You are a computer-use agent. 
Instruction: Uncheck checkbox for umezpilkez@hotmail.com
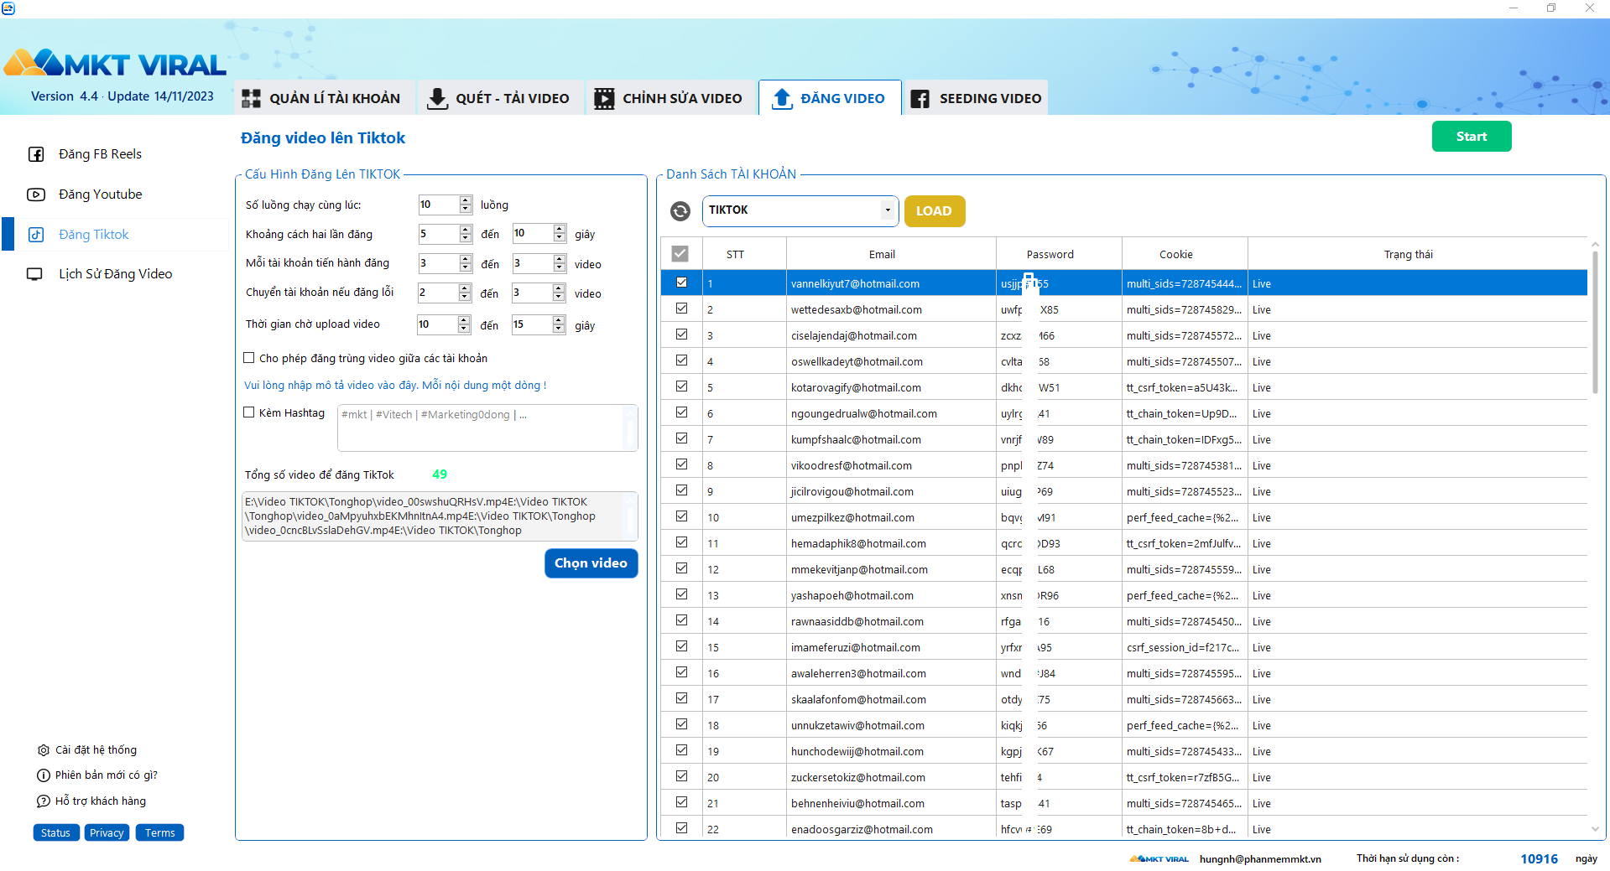click(x=681, y=516)
